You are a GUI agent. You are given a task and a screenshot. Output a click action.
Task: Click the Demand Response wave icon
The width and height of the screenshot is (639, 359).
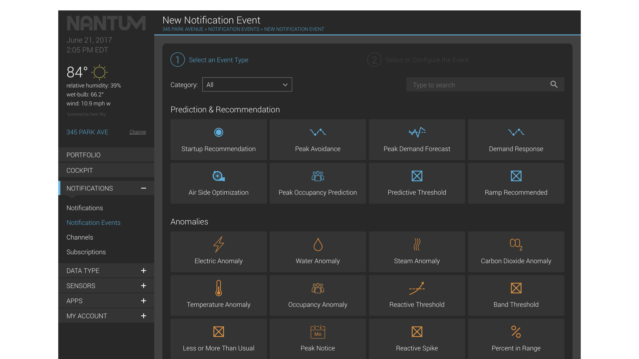(x=516, y=132)
